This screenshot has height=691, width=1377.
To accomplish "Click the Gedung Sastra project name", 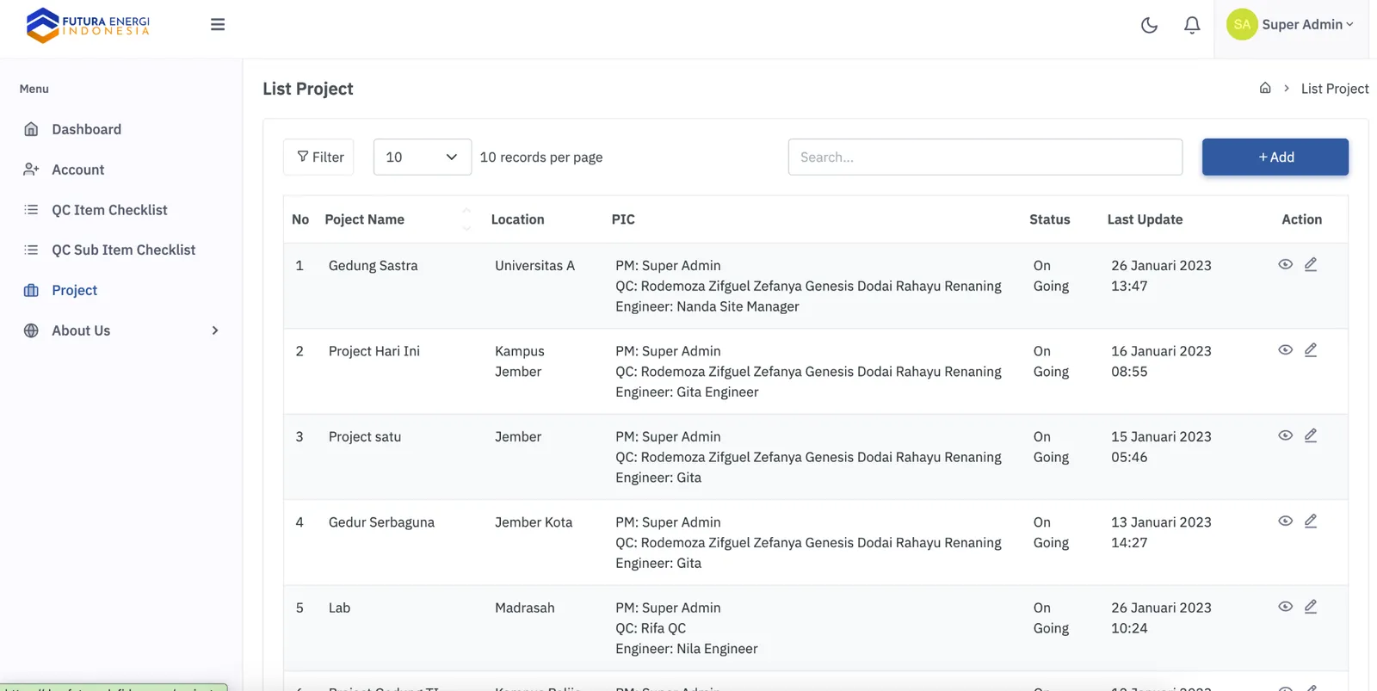I will (x=373, y=265).
